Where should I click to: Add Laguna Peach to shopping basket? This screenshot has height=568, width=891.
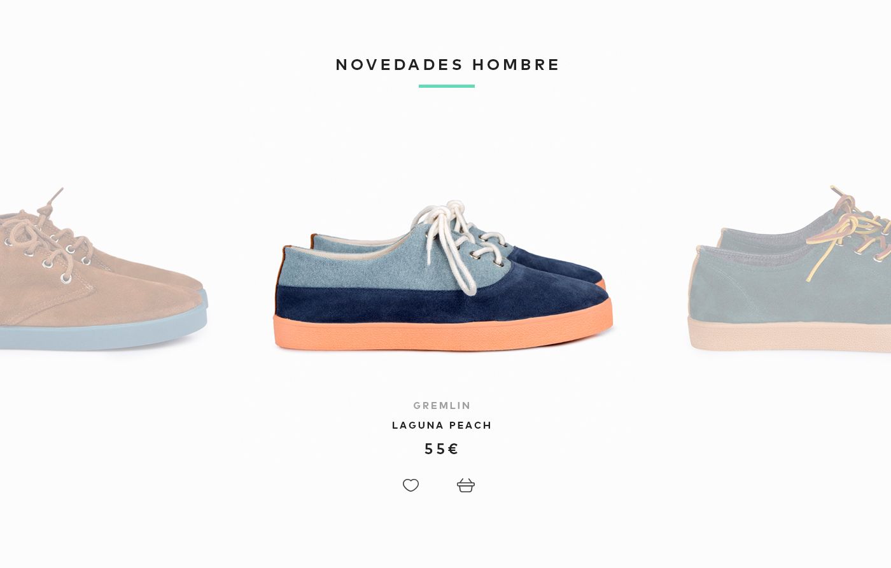point(466,485)
